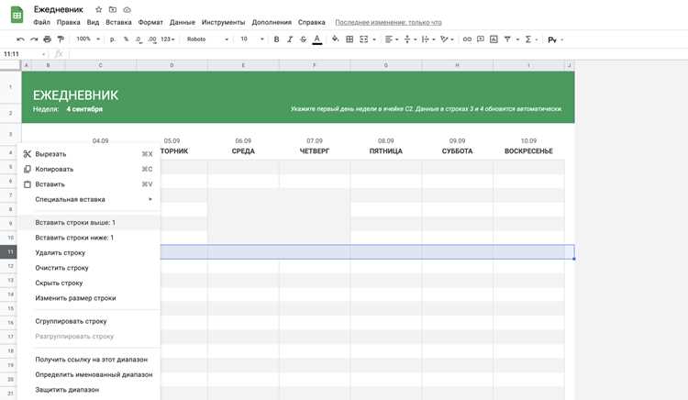Toggle italic formatting button
This screenshot has height=400, width=688.
click(x=290, y=39)
